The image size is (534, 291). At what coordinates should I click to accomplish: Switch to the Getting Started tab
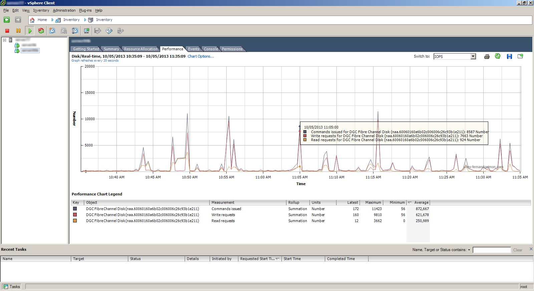click(x=86, y=49)
